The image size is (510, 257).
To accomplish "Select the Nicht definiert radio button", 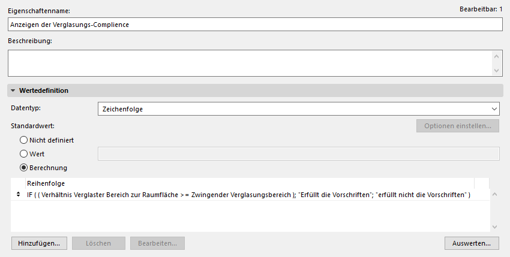I will (x=24, y=140).
